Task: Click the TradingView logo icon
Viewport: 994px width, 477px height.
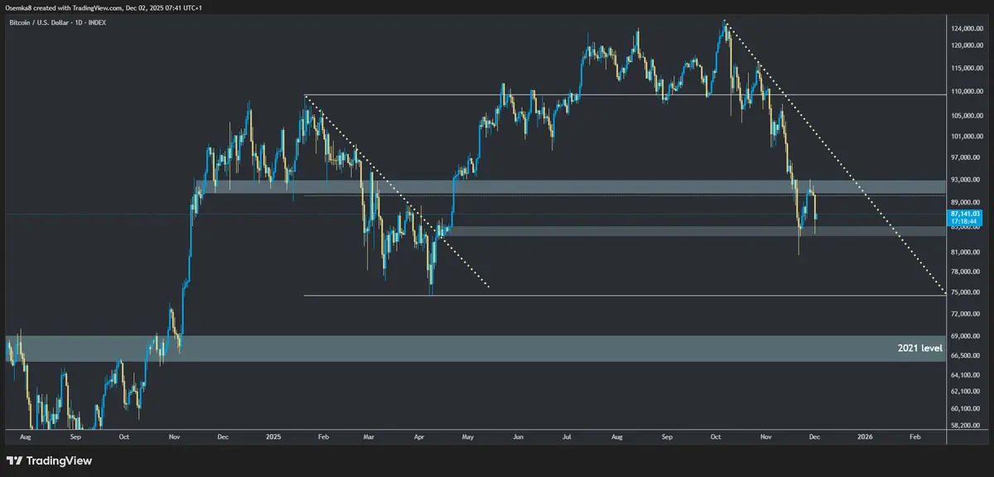Action: (15, 460)
